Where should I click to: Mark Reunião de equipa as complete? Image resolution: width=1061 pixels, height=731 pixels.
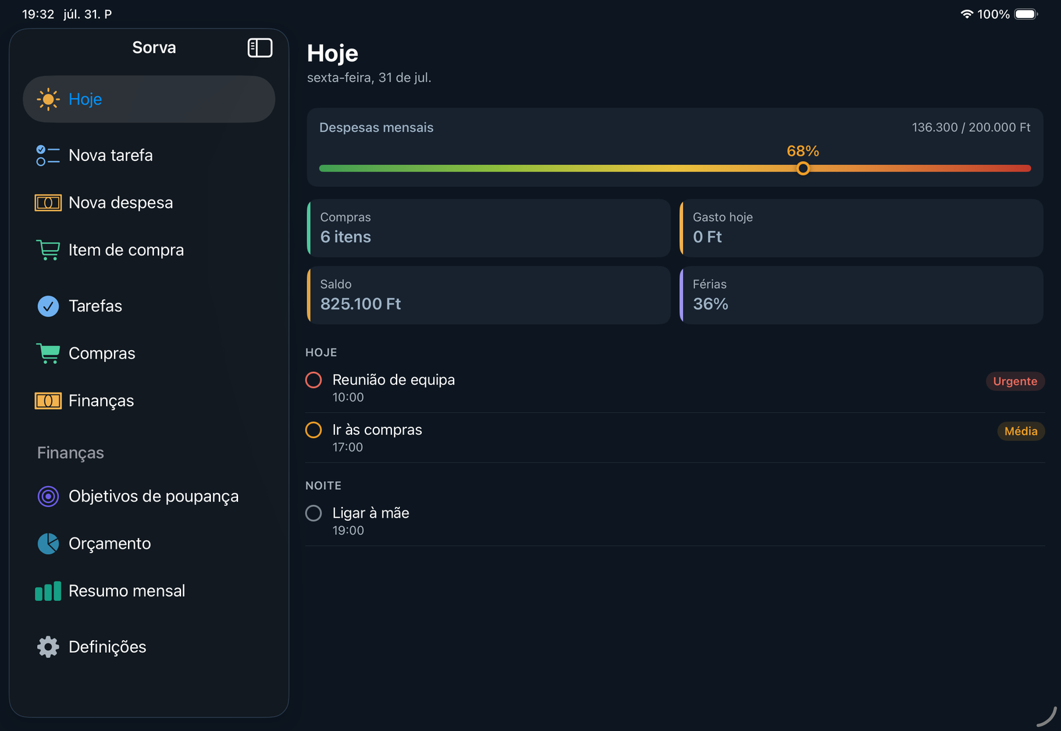click(x=314, y=380)
